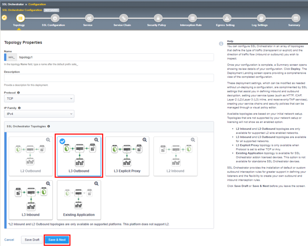Go to Egress Setting step icon

click(227, 18)
